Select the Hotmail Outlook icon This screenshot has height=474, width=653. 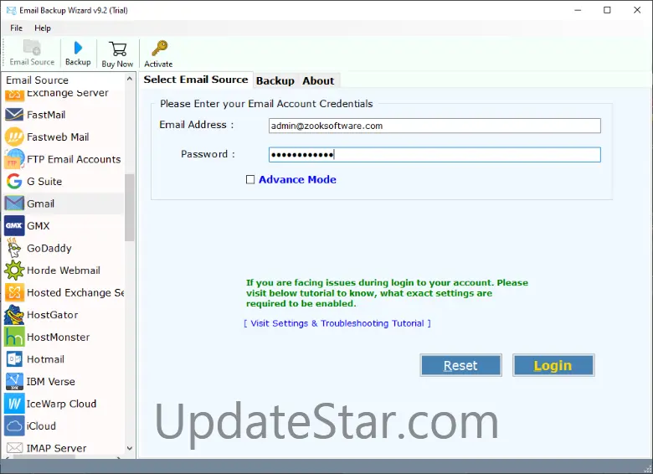14,359
